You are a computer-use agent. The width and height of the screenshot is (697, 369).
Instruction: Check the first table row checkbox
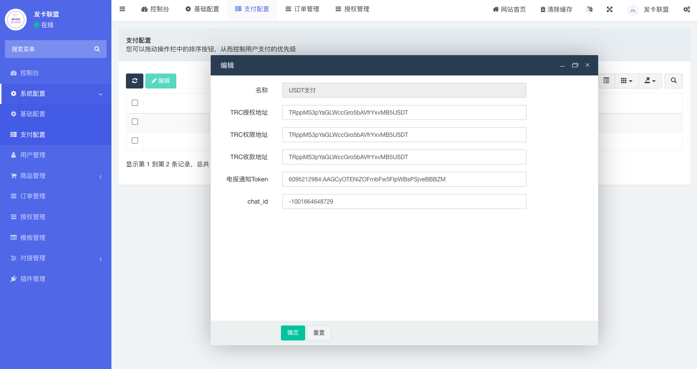(135, 122)
